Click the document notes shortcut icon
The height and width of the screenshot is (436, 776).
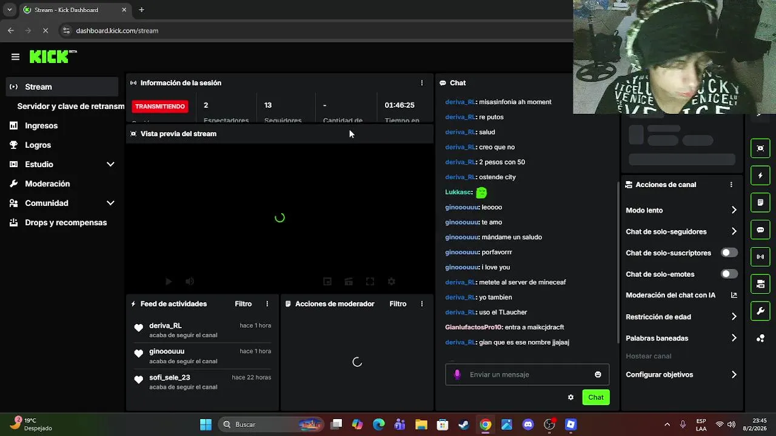[x=760, y=202]
